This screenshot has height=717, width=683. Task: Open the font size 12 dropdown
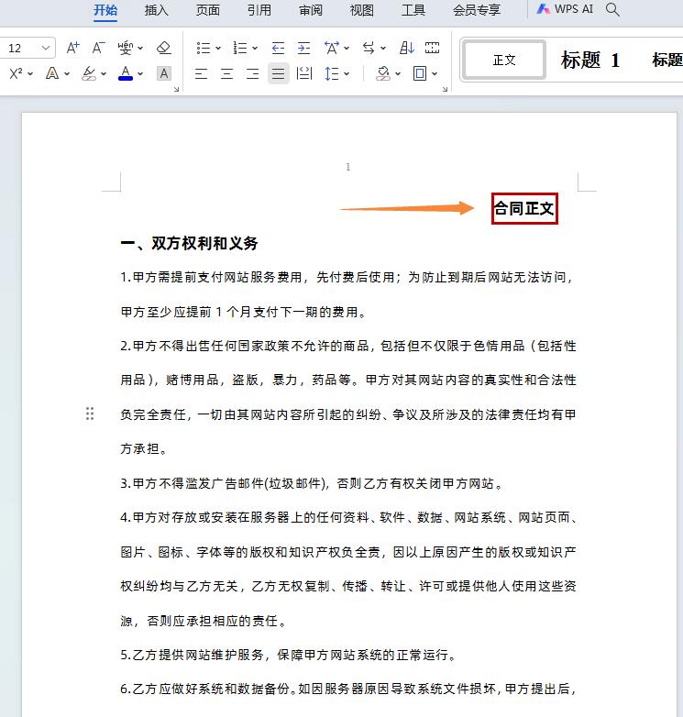tap(46, 48)
